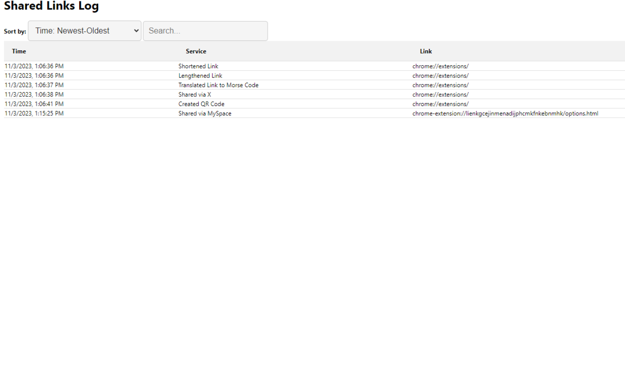Open the Sort by dropdown
This screenshot has height=390, width=625.
tap(84, 31)
